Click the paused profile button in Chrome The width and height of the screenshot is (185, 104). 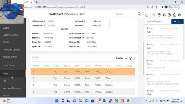coord(172,7)
